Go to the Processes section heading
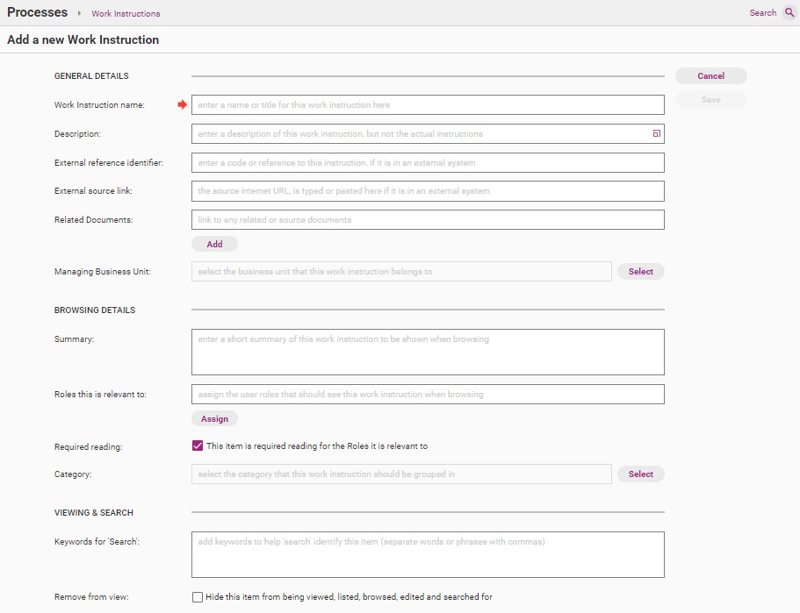Screen dimensions: 800x613 (x=38, y=12)
